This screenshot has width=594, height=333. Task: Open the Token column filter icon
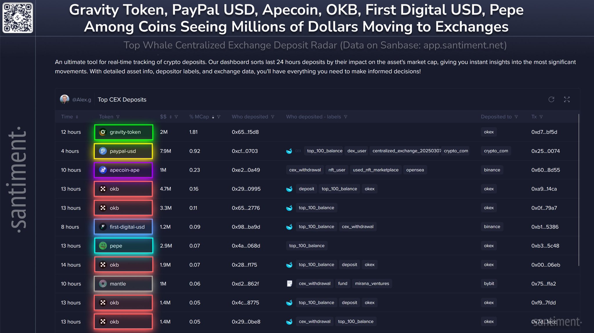coord(118,117)
